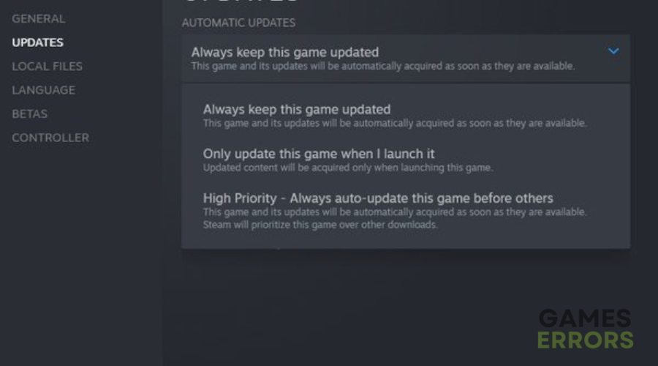Open the General settings tab
658x366 pixels.
(x=38, y=19)
